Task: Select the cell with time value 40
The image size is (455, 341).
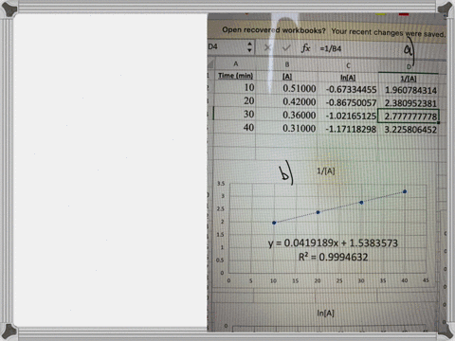Action: point(235,128)
